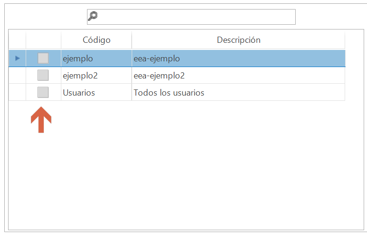Check the checkbox for ejemplo row
This screenshot has height=234, width=367.
click(43, 58)
